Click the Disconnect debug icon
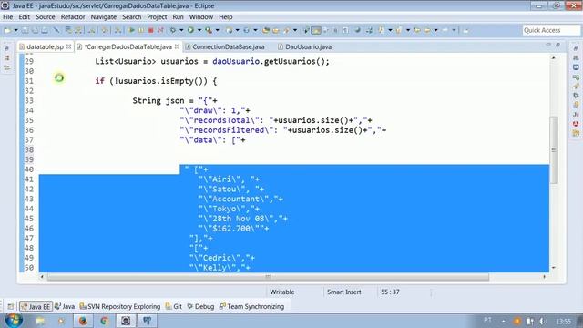The height and width of the screenshot is (328, 583). [160, 30]
